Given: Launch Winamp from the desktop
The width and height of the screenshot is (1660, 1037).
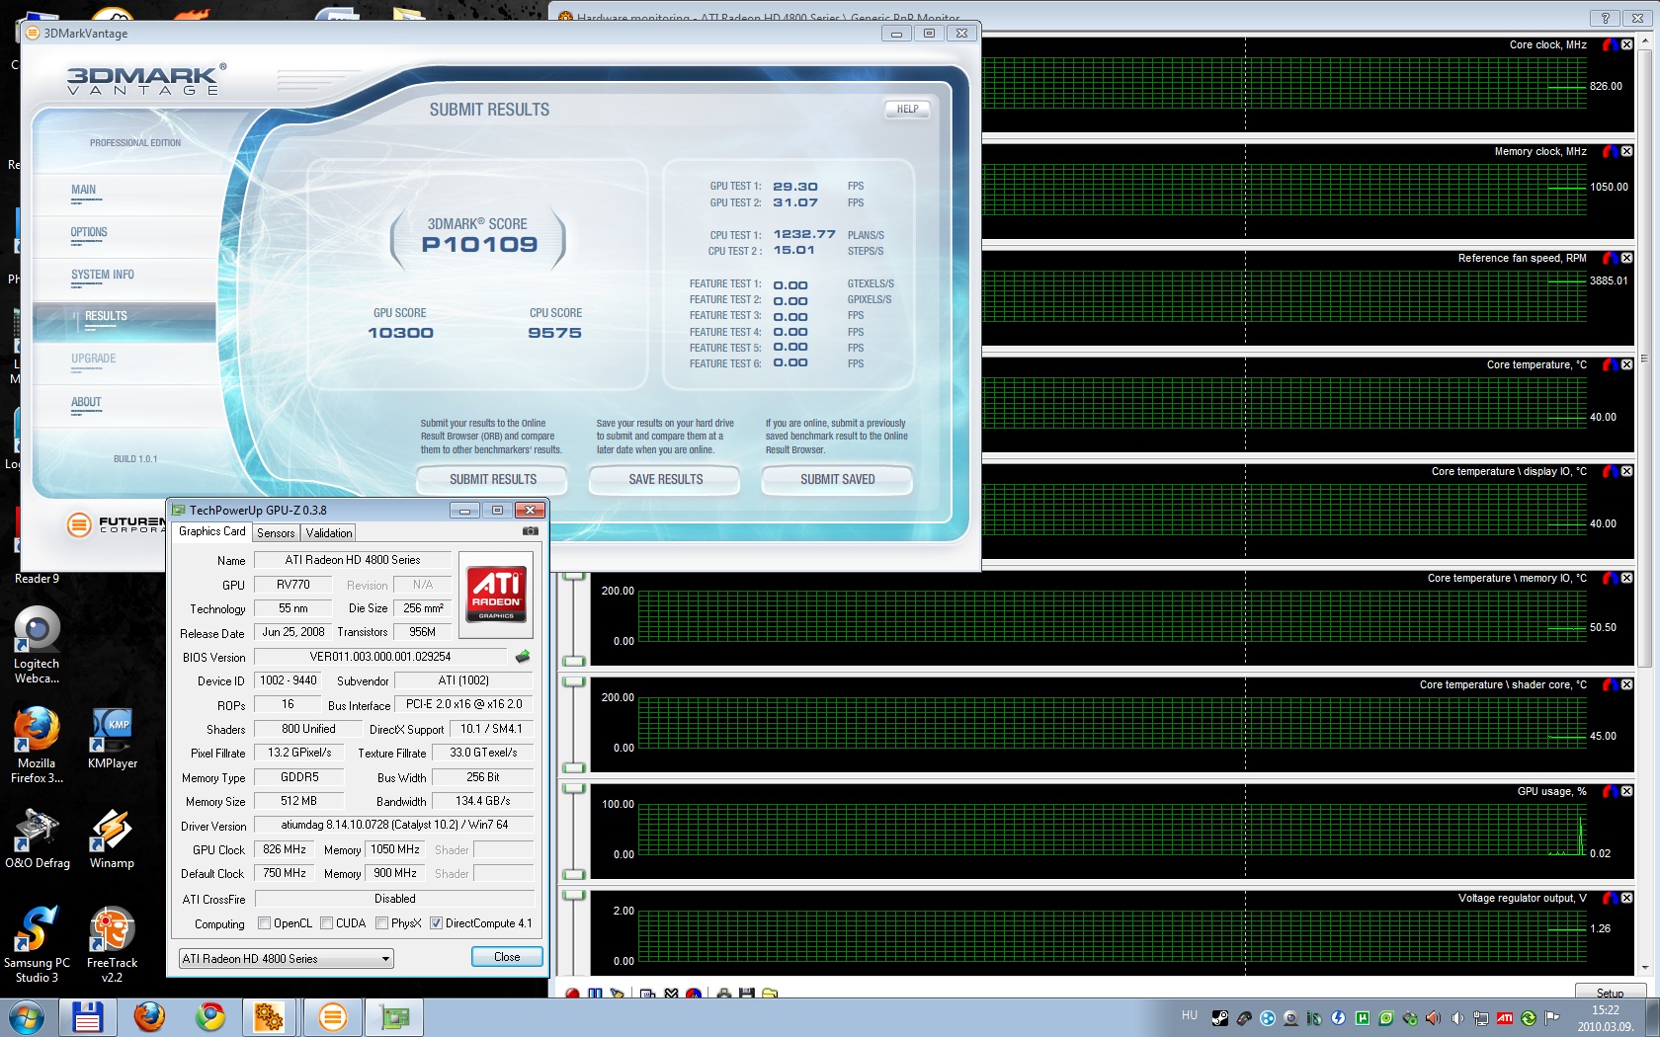Looking at the screenshot, I should coord(112,838).
